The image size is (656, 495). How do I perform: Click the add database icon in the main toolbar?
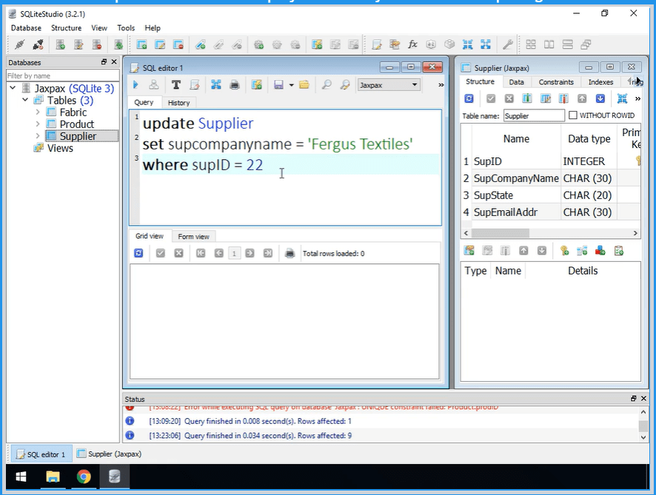(x=60, y=44)
